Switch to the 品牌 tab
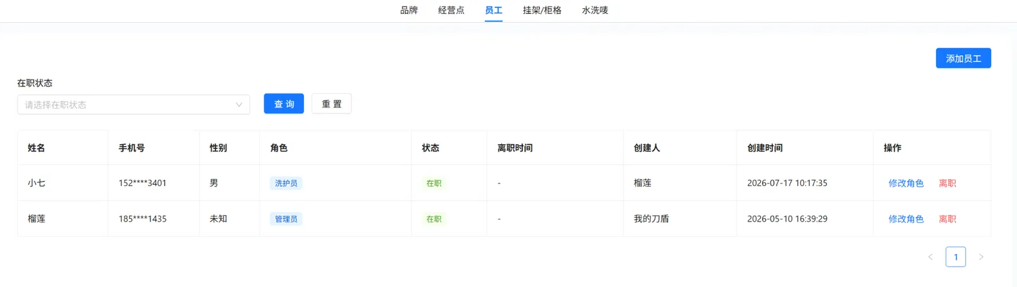 tap(409, 10)
